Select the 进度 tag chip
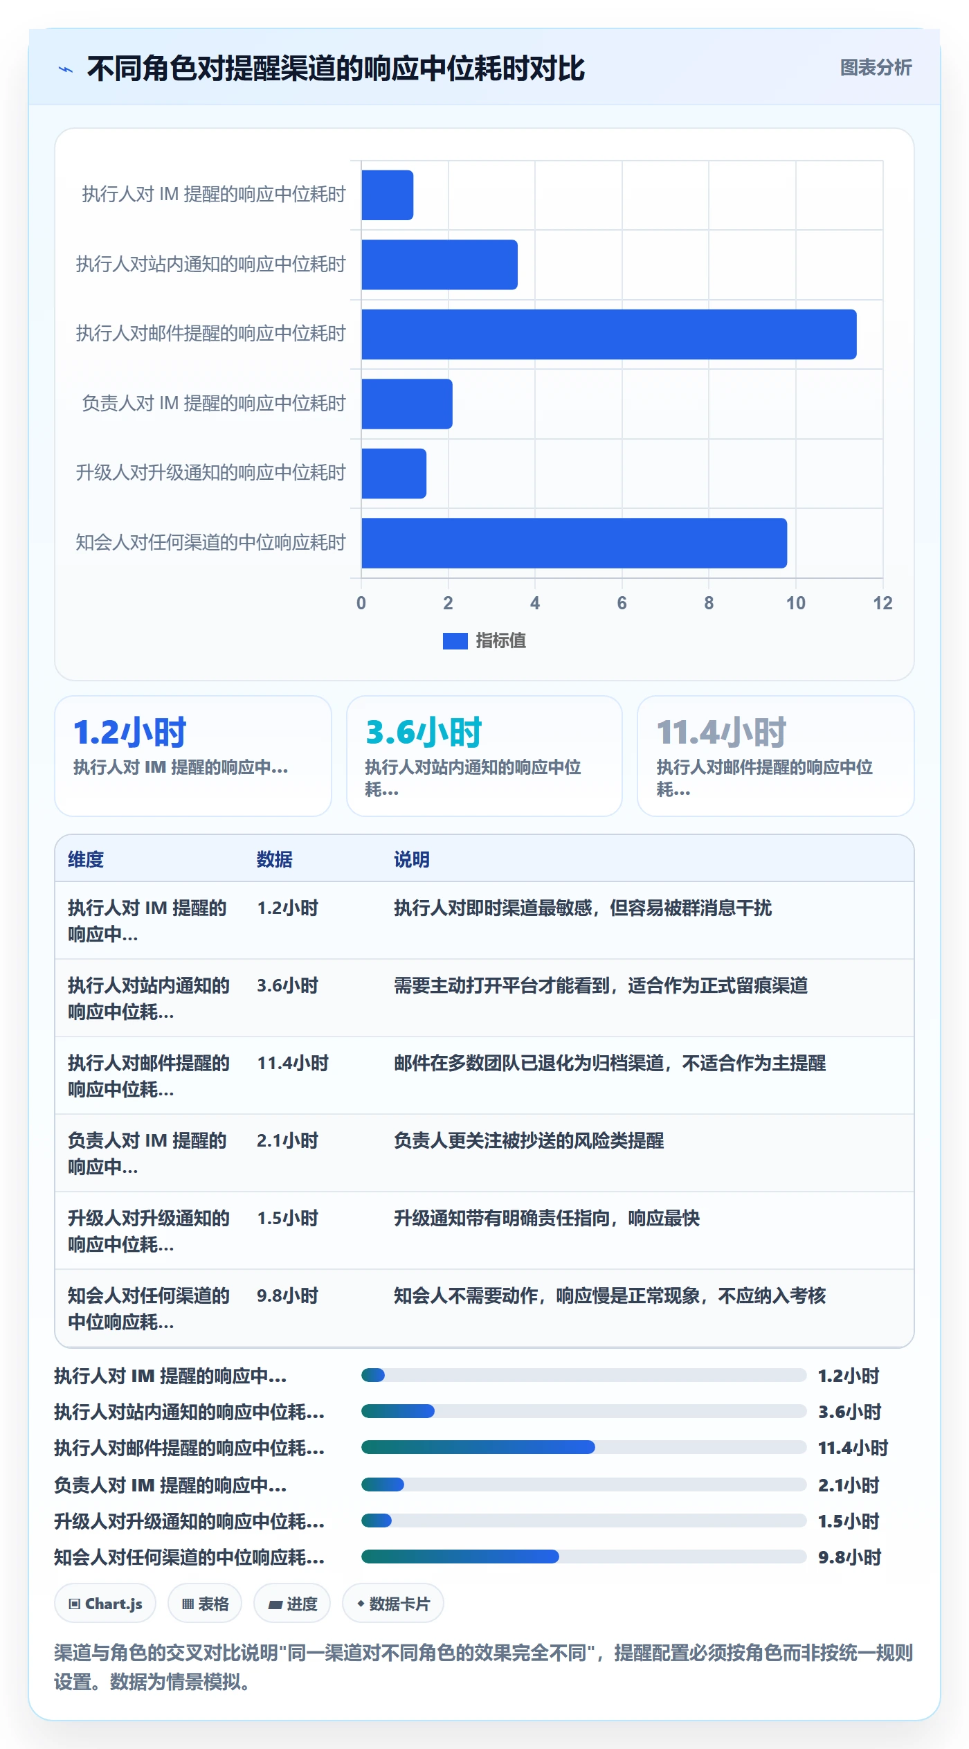 [x=292, y=1604]
